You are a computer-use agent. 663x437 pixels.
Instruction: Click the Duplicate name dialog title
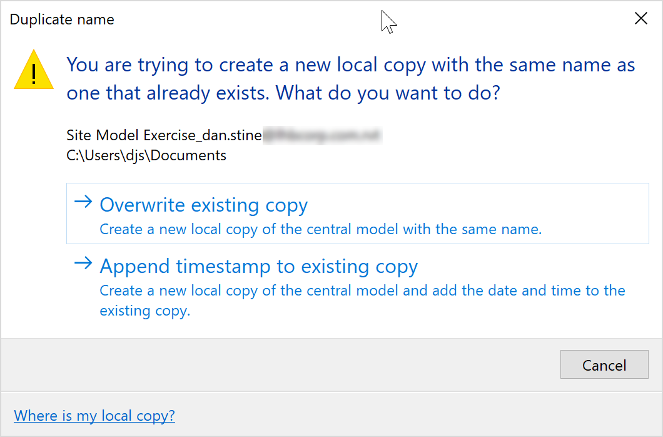coord(61,19)
